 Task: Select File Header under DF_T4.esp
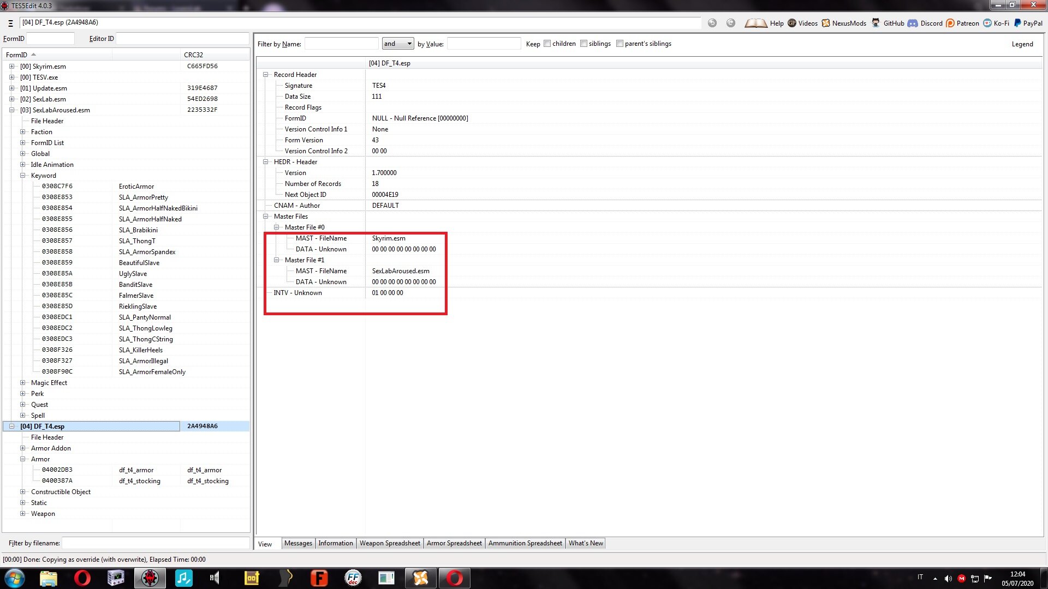[x=47, y=437]
